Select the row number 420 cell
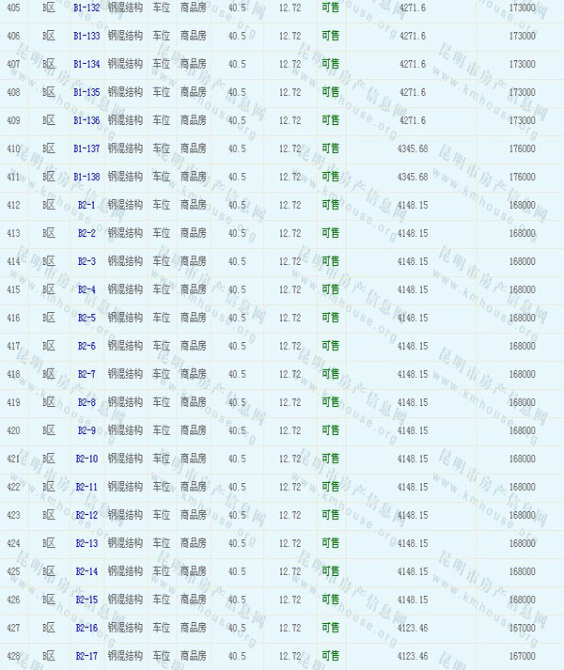 [13, 430]
